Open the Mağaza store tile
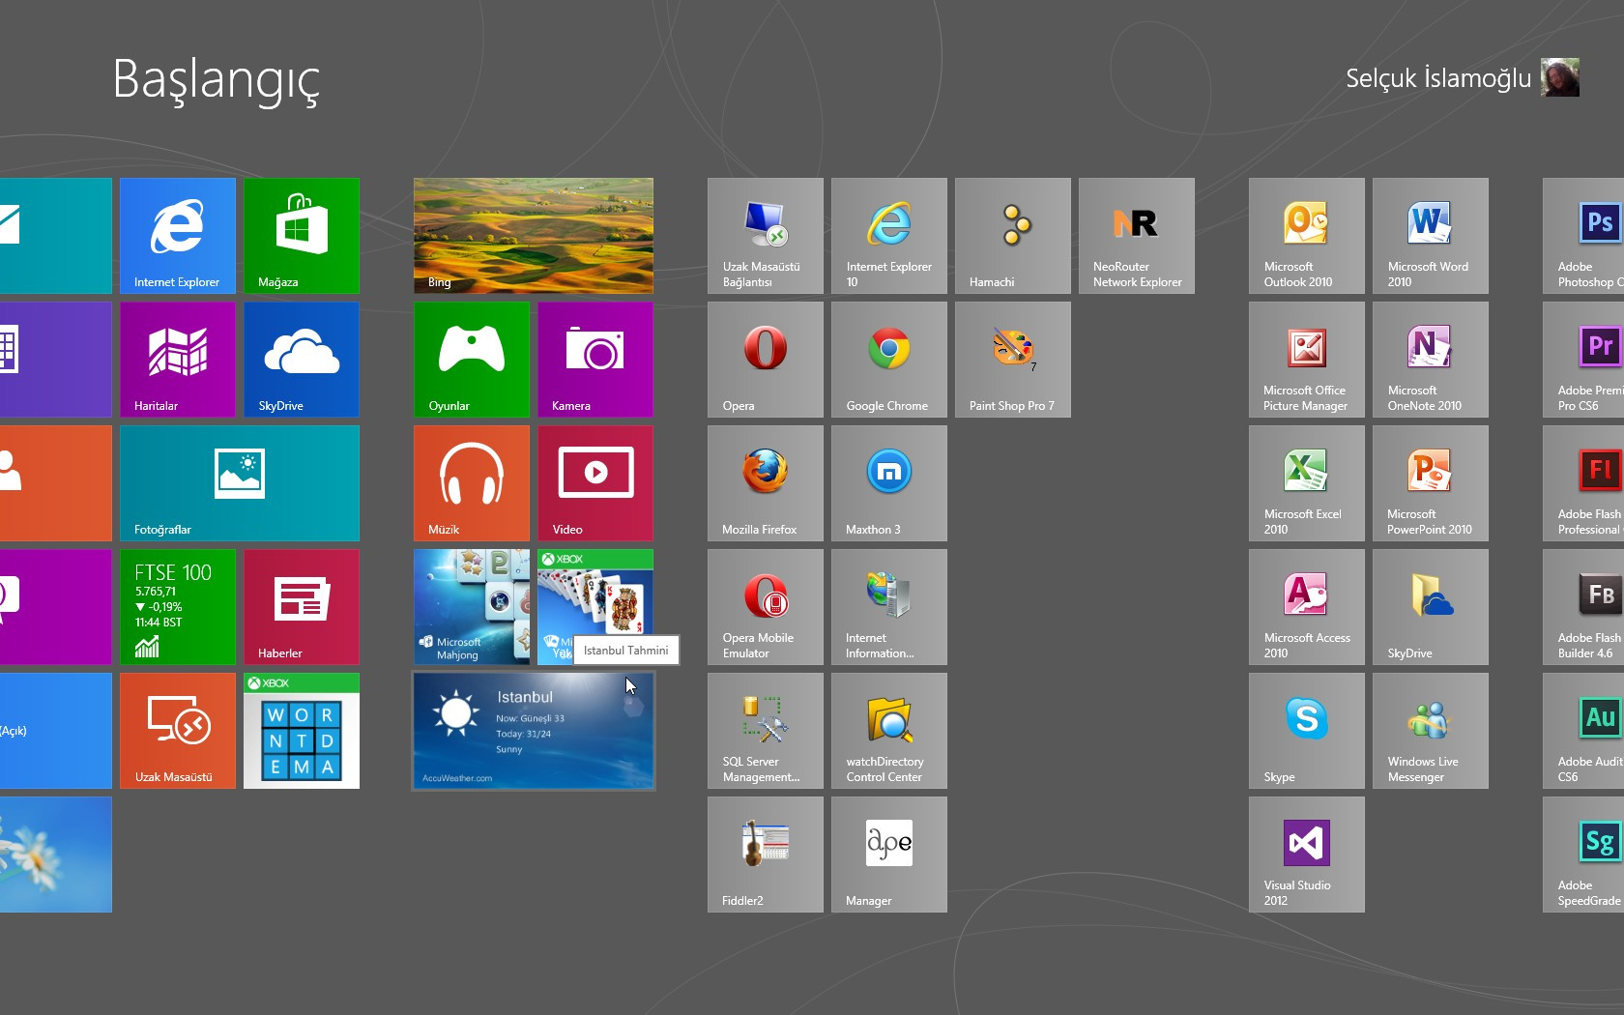The height and width of the screenshot is (1015, 1624). pyautogui.click(x=302, y=236)
